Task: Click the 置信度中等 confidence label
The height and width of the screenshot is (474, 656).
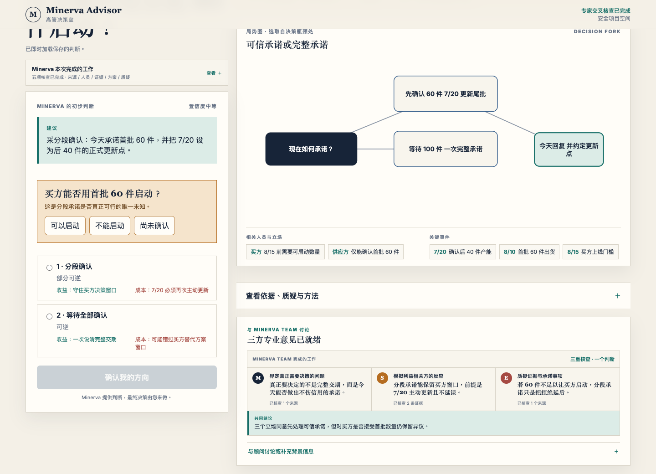Action: click(x=203, y=106)
